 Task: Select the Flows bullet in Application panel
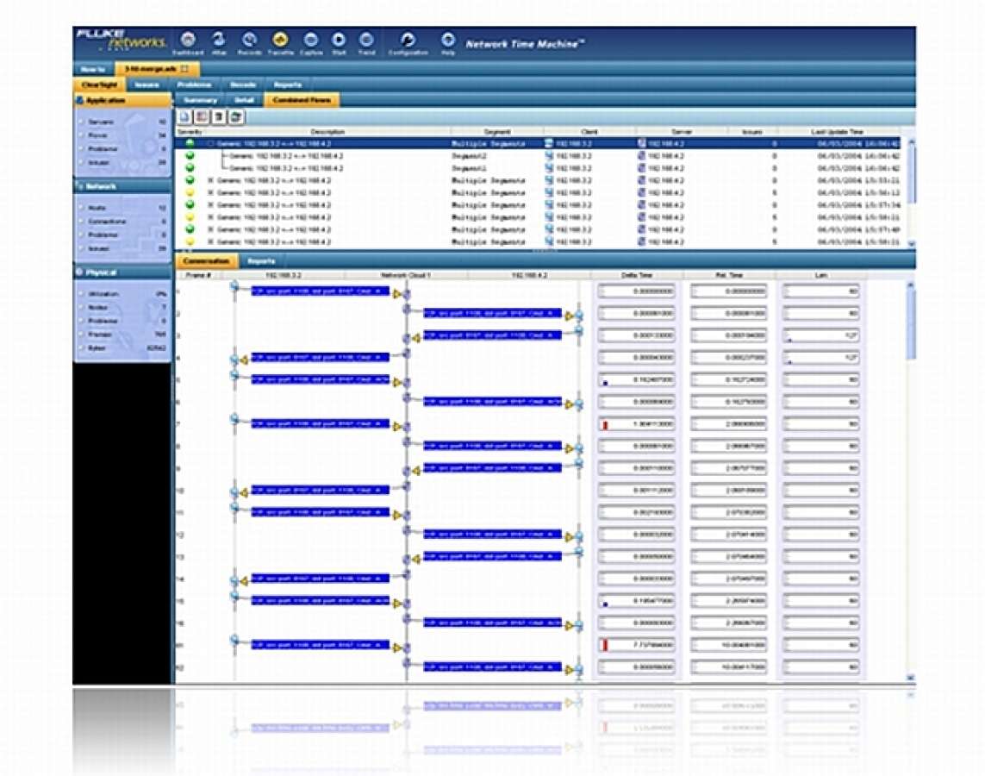click(x=82, y=135)
